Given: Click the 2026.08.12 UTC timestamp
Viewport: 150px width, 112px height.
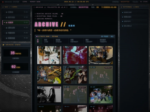Looking at the screenshot, I should click(76, 2).
